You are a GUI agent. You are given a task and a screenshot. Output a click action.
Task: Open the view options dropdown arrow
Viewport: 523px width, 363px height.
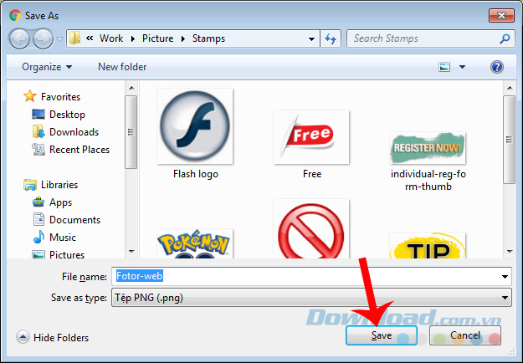click(x=462, y=67)
